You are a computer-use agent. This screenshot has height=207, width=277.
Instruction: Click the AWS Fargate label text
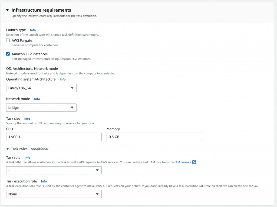point(22,40)
